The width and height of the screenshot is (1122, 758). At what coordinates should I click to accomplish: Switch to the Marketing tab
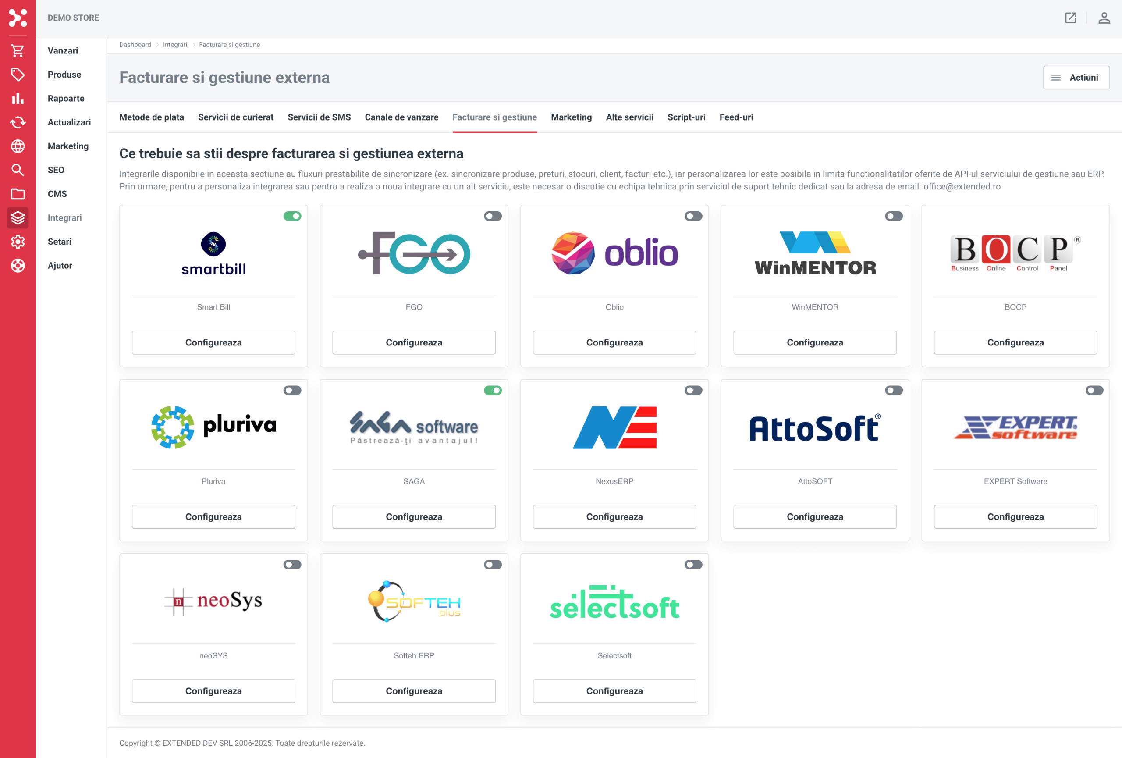571,117
